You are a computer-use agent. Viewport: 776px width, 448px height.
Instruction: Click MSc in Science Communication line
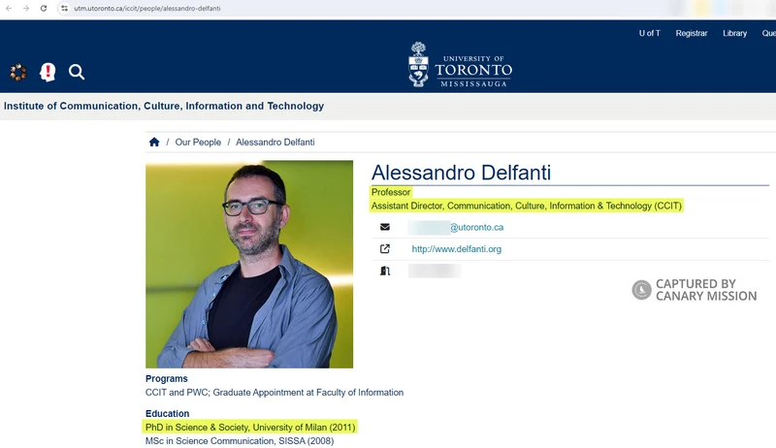pyautogui.click(x=240, y=441)
